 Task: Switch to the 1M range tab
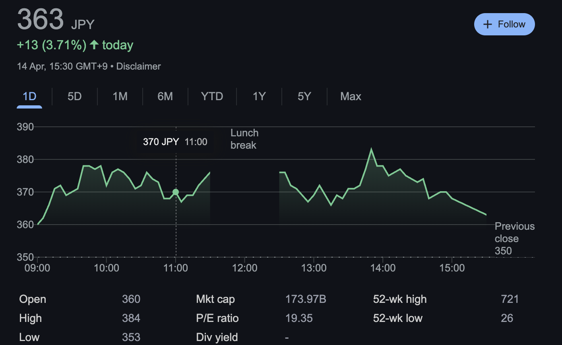pos(120,97)
